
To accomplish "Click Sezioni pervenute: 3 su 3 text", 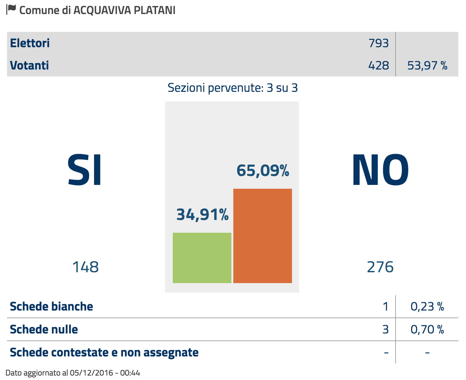I will pyautogui.click(x=233, y=88).
